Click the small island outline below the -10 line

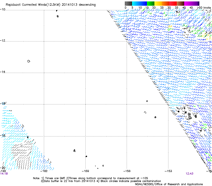58,16
